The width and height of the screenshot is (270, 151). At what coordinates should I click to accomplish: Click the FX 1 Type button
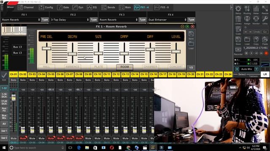(45, 20)
